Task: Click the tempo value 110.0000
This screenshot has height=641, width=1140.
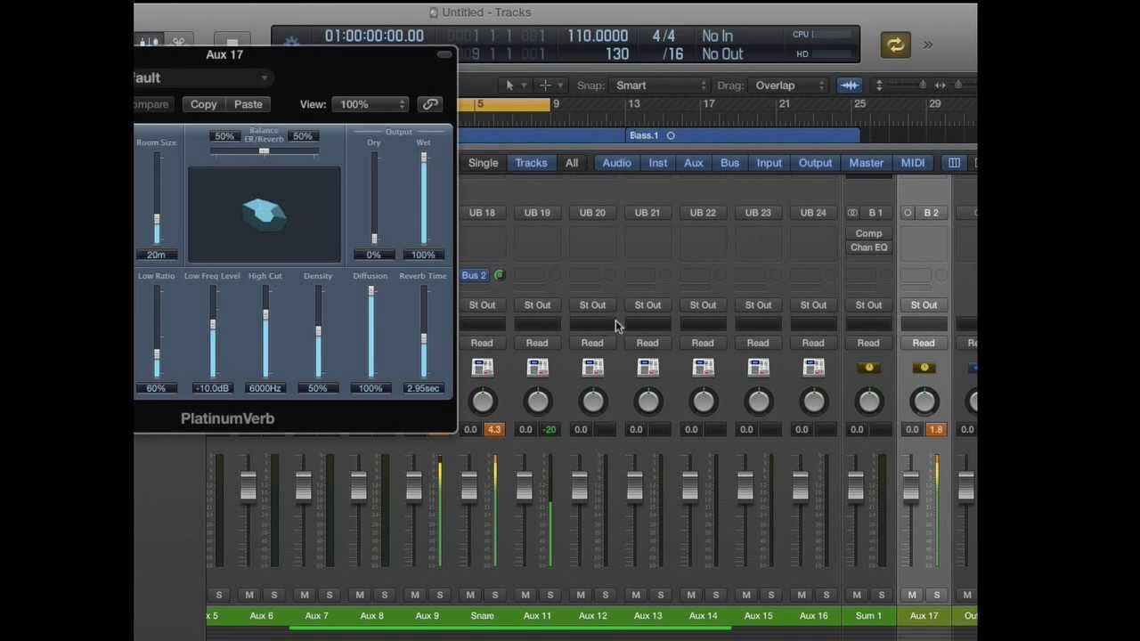Action: [x=598, y=36]
